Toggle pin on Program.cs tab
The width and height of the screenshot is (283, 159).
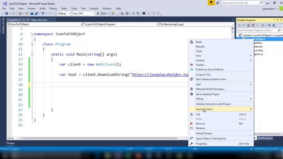click(24, 20)
